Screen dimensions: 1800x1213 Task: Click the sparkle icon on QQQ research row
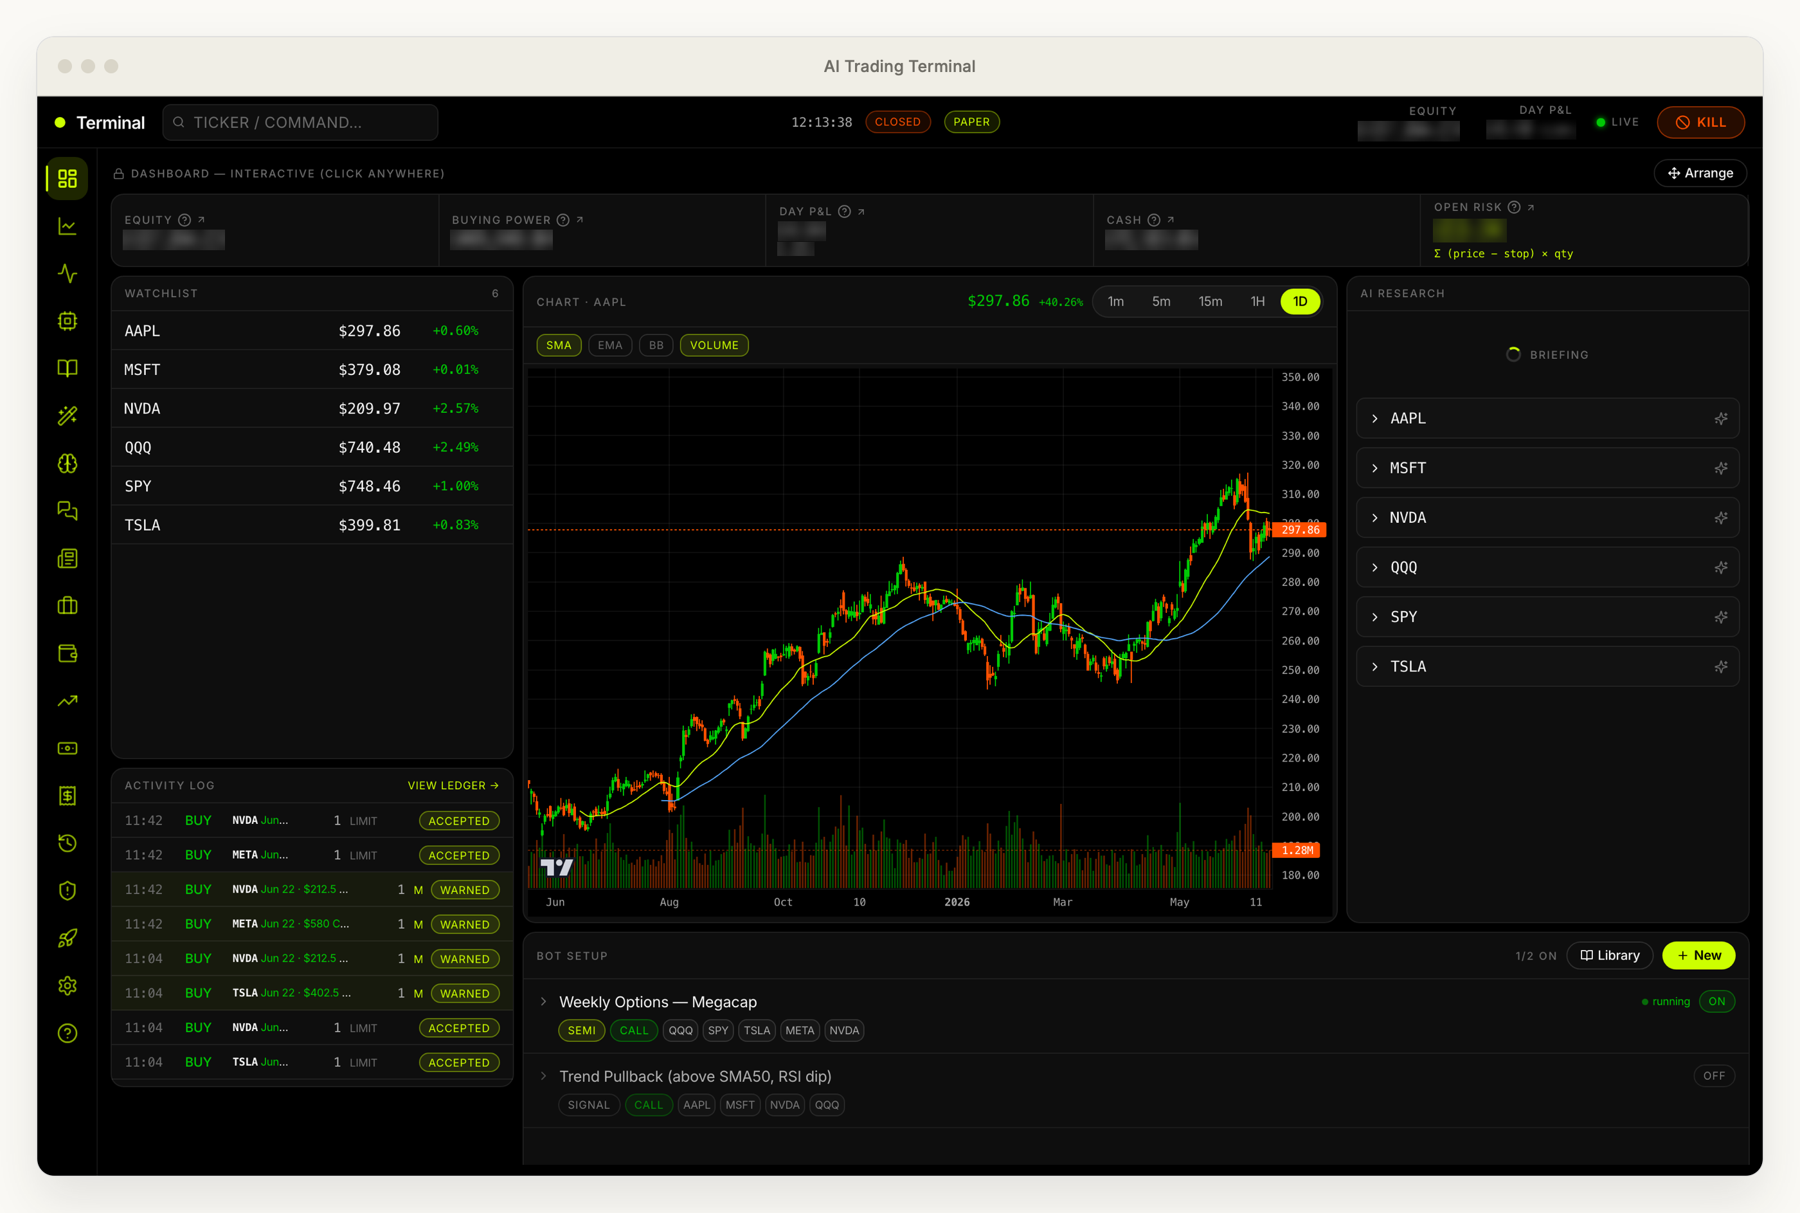(x=1720, y=567)
